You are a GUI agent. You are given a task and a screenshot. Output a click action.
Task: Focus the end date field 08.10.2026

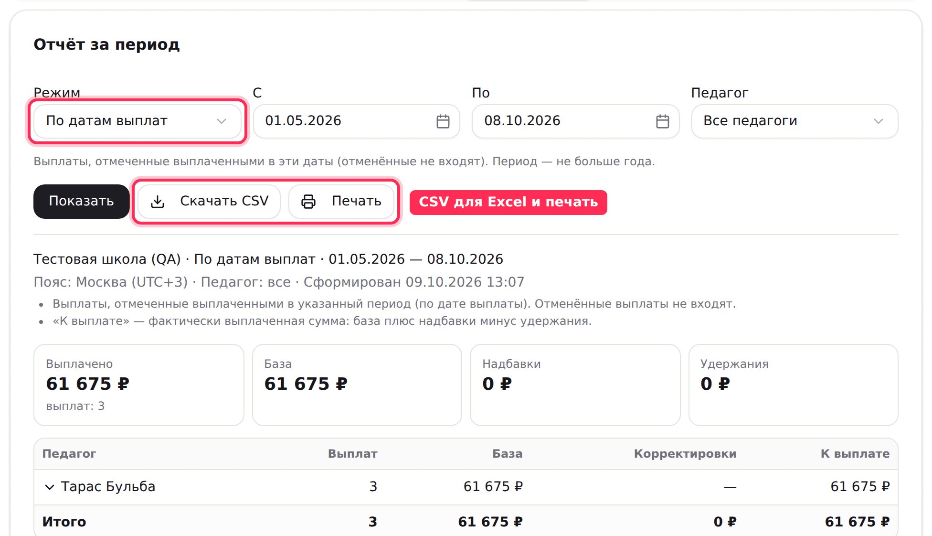(575, 121)
